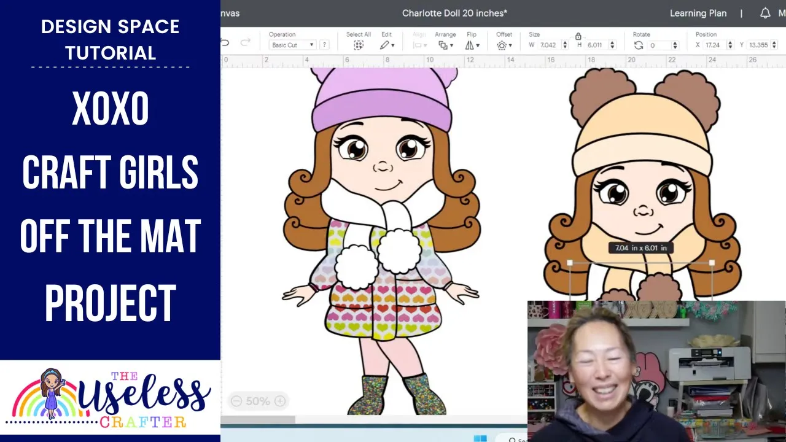Toggle the size aspect ratio lock
The height and width of the screenshot is (442, 786).
pos(578,36)
